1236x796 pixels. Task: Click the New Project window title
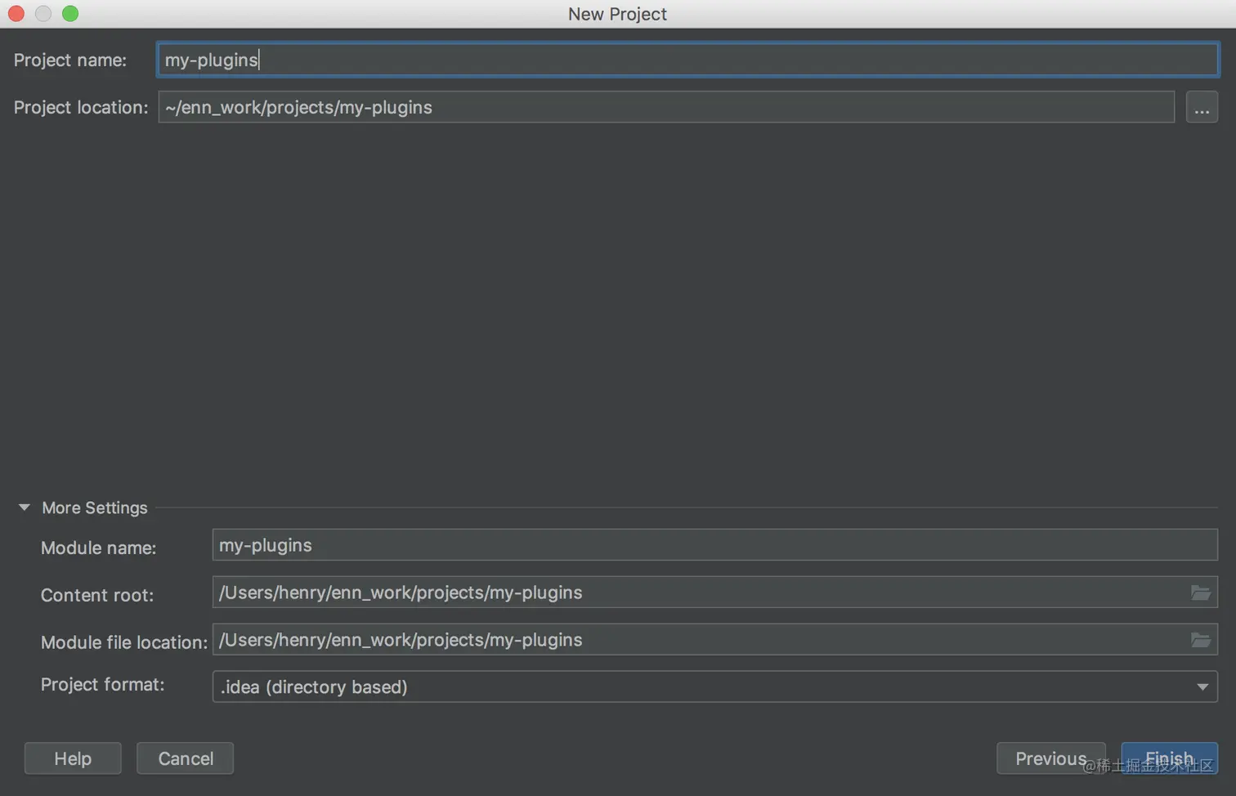click(617, 14)
